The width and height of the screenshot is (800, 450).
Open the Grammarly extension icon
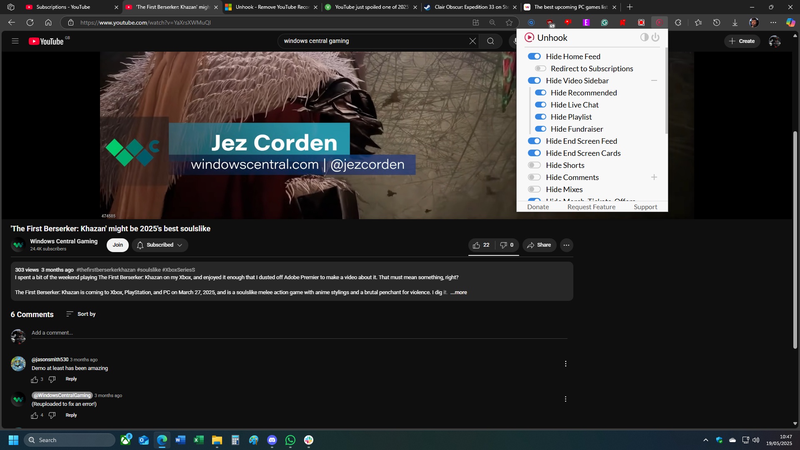tap(605, 22)
